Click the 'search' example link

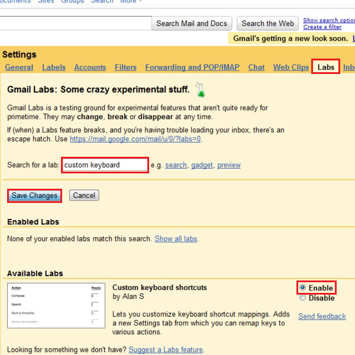pyautogui.click(x=176, y=165)
